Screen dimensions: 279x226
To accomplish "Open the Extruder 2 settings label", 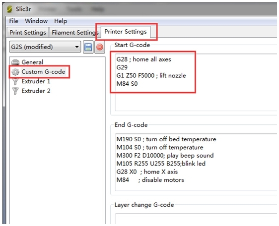I will [36, 91].
